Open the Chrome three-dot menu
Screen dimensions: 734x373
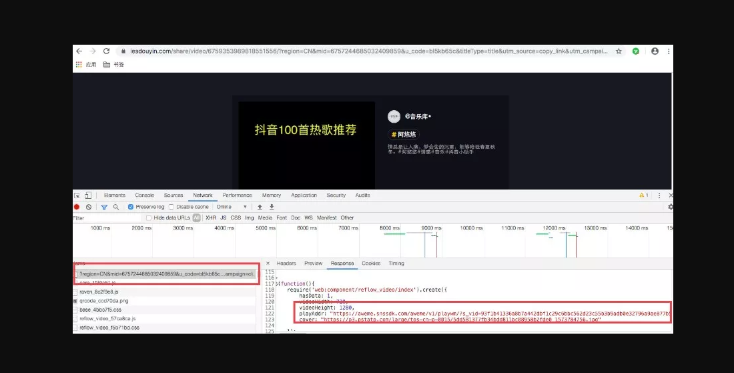click(669, 51)
